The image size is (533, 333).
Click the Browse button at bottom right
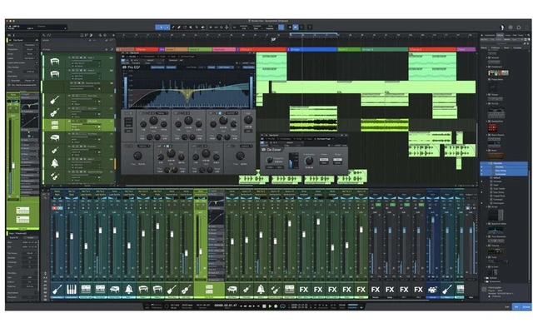[526, 307]
